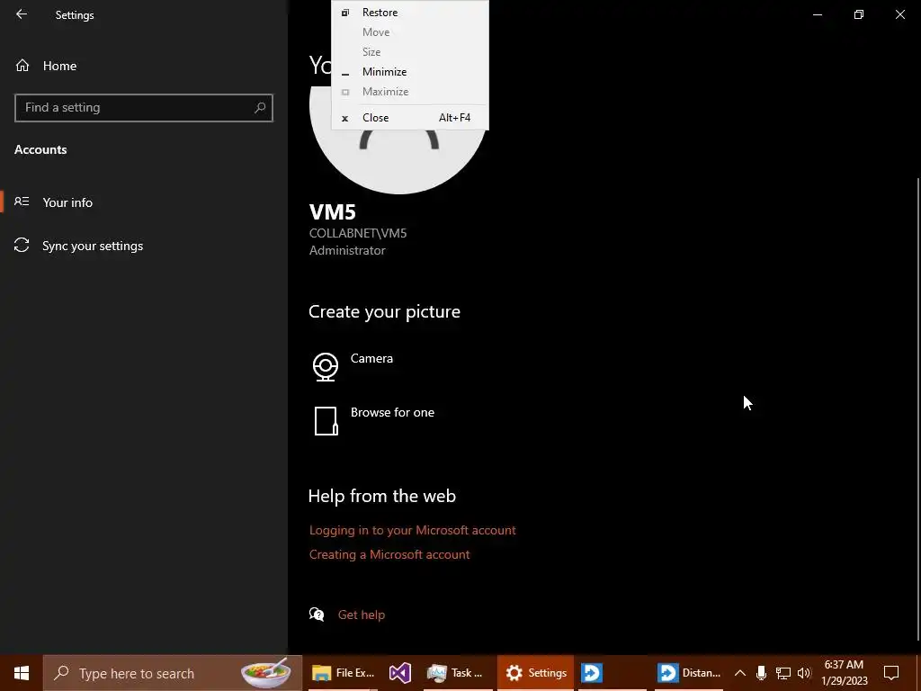Switch to Task Manager in the taskbar
921x691 pixels.
pos(456,673)
